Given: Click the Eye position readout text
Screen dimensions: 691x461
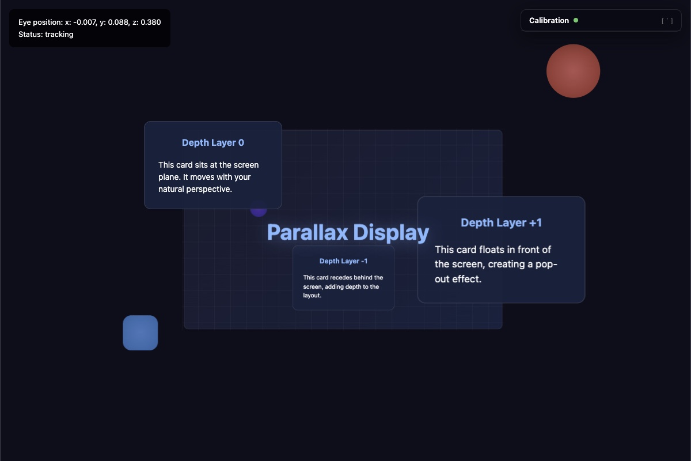Looking at the screenshot, I should (90, 22).
